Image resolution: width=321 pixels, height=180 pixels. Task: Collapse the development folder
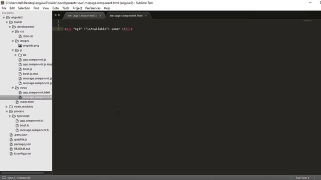click(x=10, y=27)
